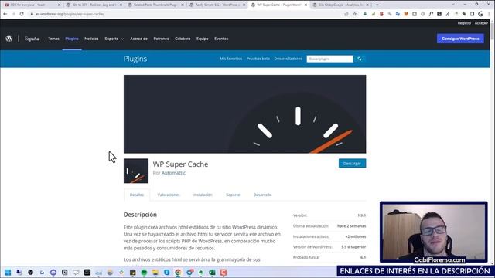Open the Temas menu item
Viewport: 495px width, 278px height.
point(53,39)
